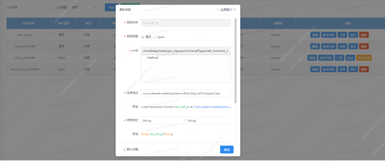Open 版本列表 for udf_jar_Auto548 row
The image size is (385, 161).
329,47
